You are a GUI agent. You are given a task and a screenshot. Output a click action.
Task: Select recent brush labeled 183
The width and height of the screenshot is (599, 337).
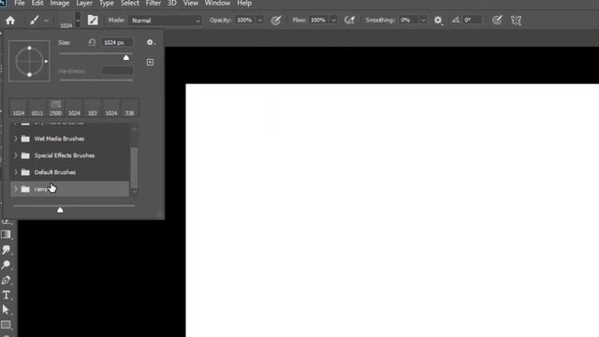tap(93, 108)
